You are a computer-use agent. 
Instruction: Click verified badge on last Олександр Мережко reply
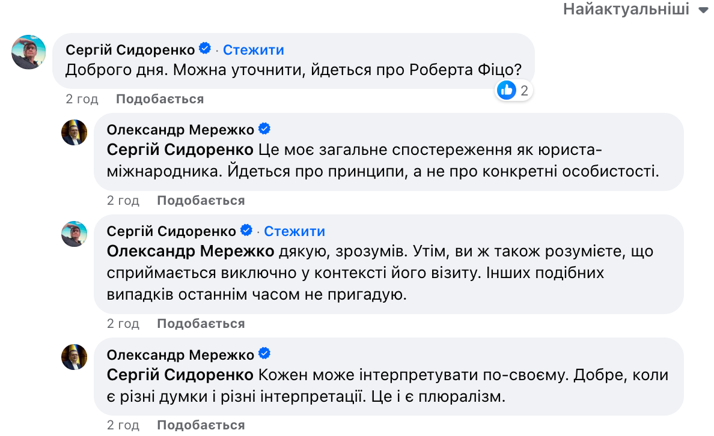(264, 354)
